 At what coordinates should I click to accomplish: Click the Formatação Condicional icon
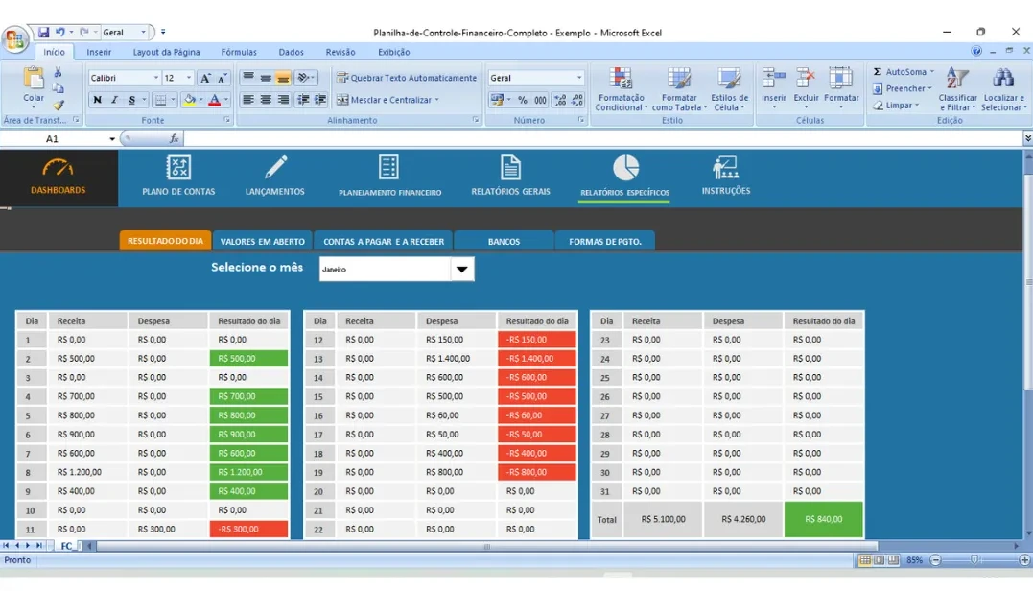point(621,79)
